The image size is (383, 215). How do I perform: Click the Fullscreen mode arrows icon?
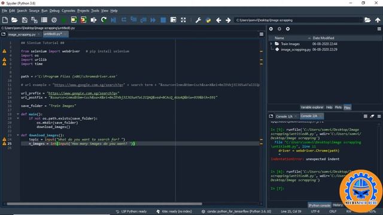183,20
